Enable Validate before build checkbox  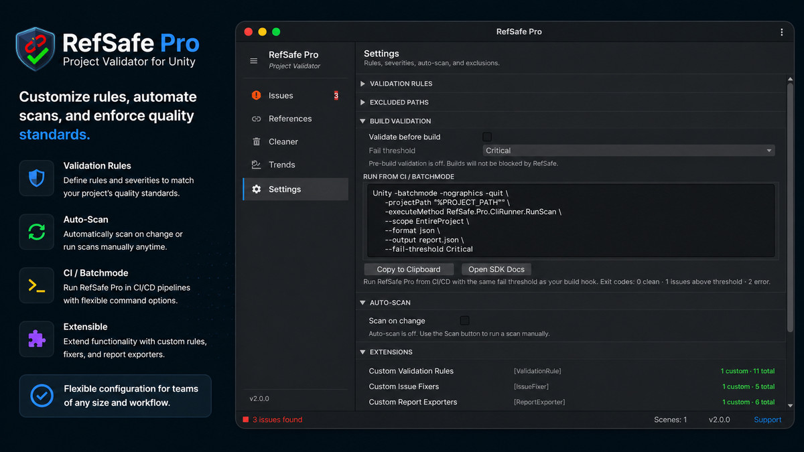click(487, 137)
